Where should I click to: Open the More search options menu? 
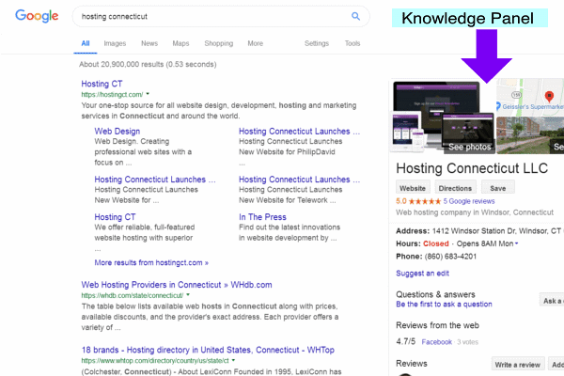point(255,43)
